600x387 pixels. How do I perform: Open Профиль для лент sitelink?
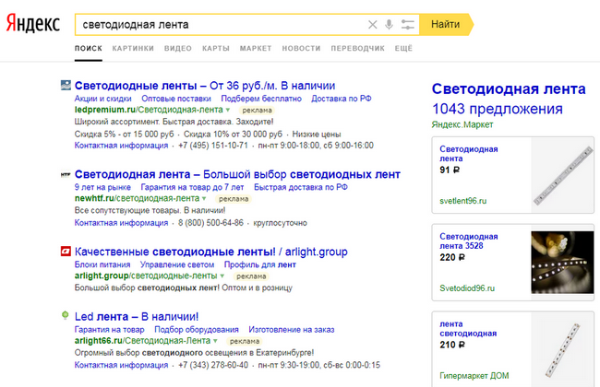coord(260,264)
